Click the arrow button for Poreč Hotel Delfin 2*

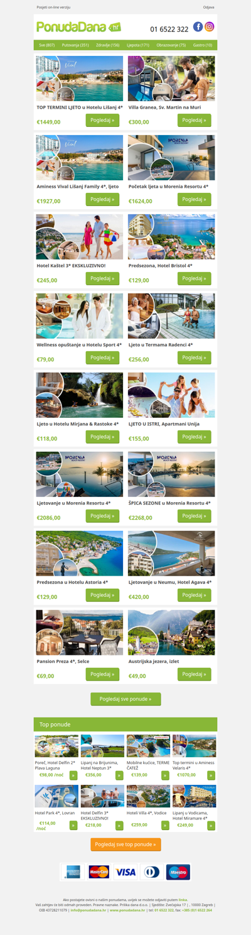(x=73, y=775)
